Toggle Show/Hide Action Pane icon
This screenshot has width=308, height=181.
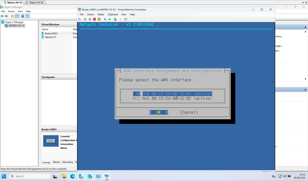(x=27, y=16)
